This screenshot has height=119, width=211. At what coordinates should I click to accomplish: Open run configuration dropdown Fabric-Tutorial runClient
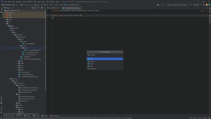point(177,5)
